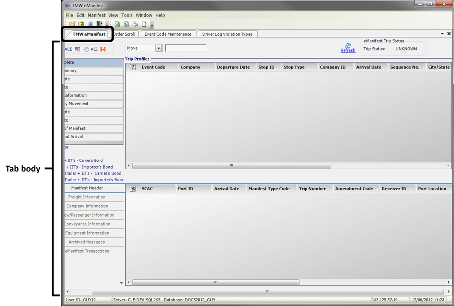Click the printer icon in toolbar
The image size is (454, 306).
pos(135,24)
